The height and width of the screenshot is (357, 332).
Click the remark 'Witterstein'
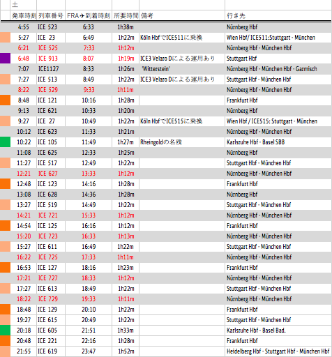(156, 69)
